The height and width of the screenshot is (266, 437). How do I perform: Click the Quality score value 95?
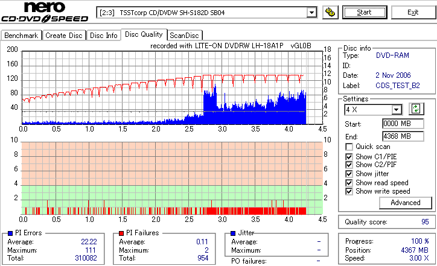(x=425, y=222)
